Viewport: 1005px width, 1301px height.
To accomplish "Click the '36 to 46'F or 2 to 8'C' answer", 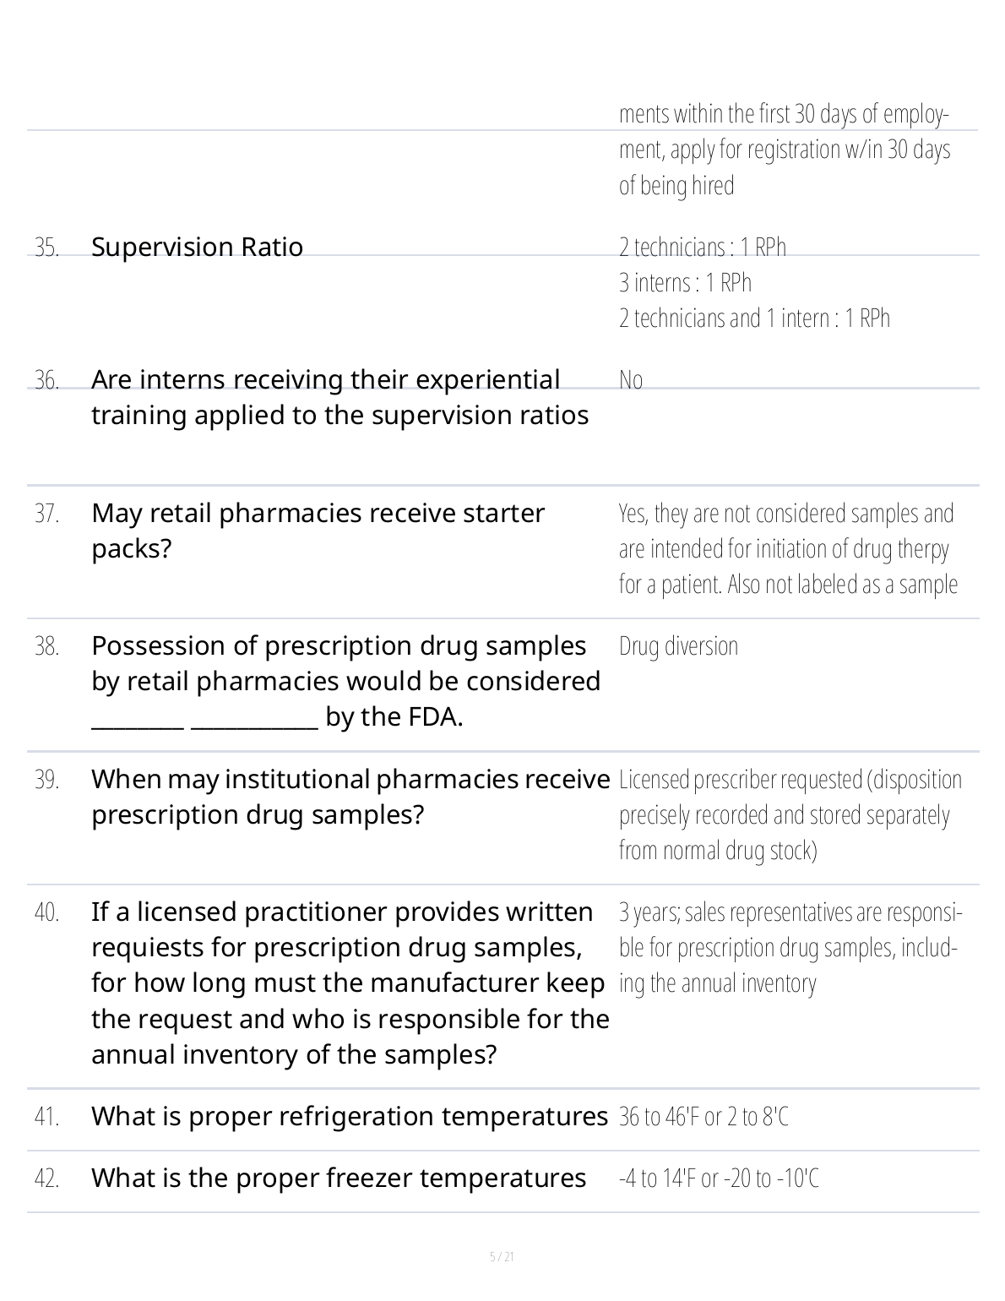I will [703, 1117].
